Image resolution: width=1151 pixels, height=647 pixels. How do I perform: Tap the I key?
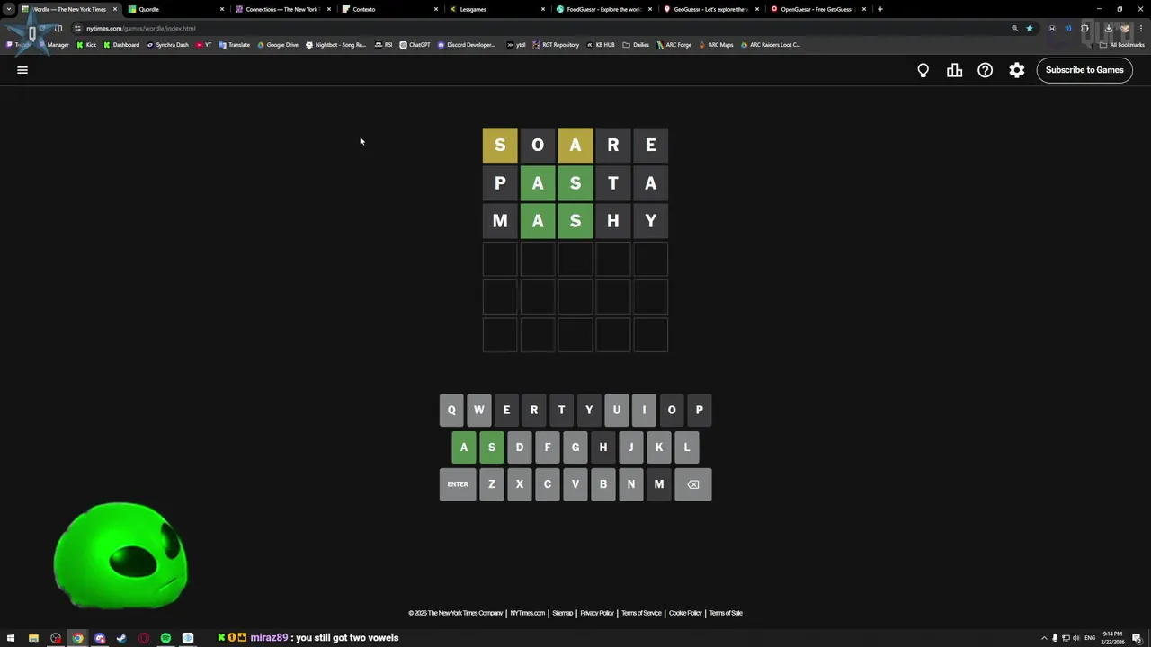[x=644, y=410]
